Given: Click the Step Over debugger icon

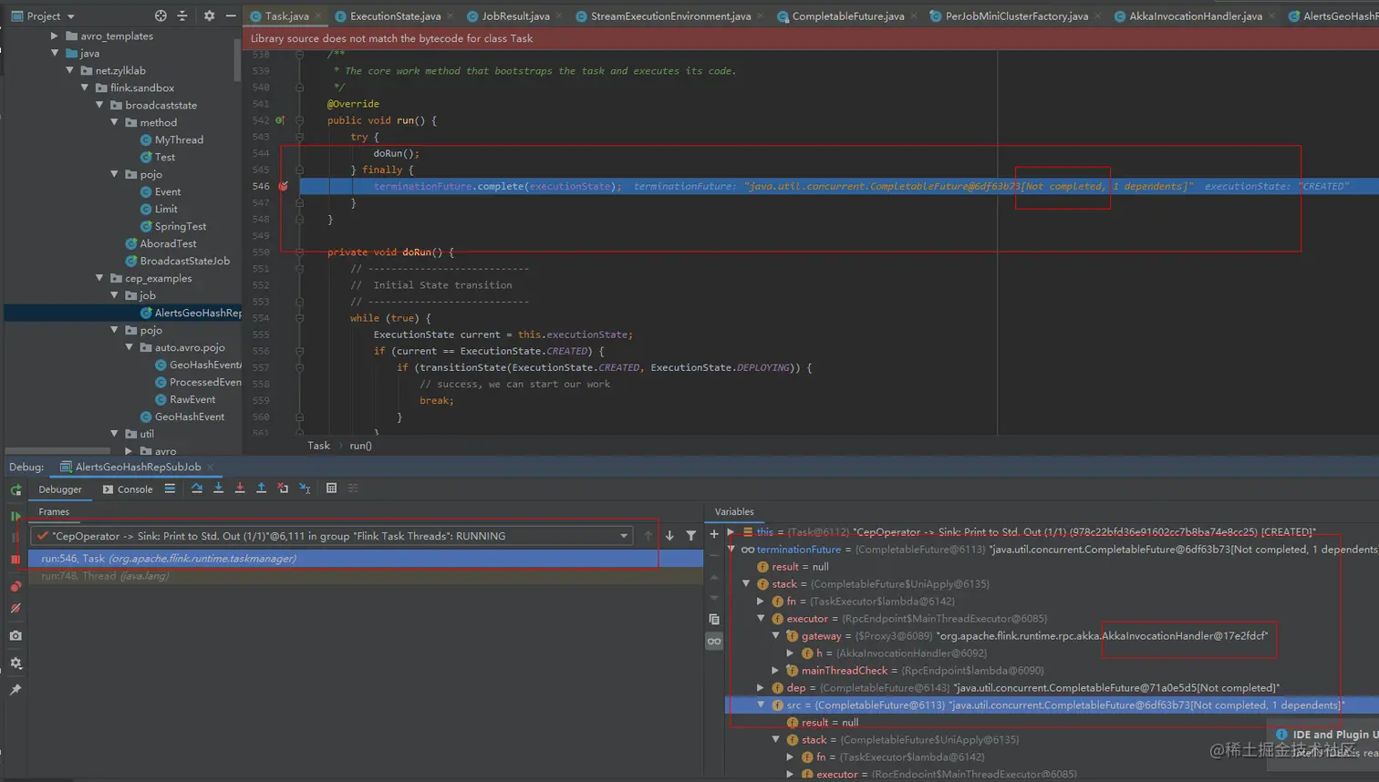Looking at the screenshot, I should (x=197, y=489).
